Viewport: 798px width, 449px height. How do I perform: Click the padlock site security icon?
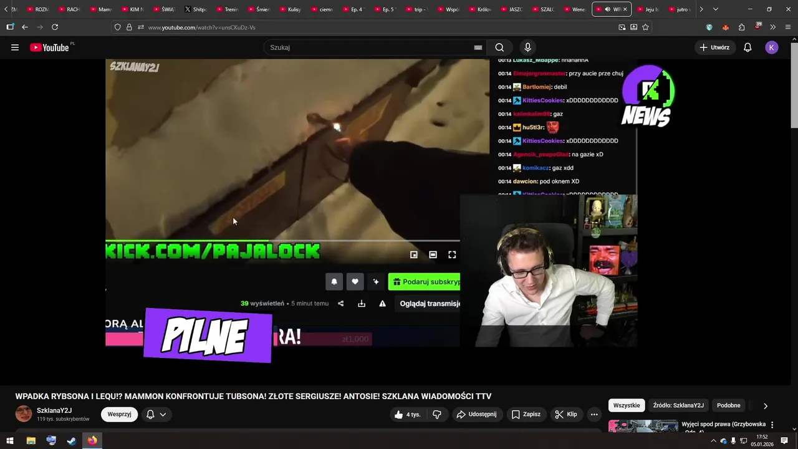pyautogui.click(x=129, y=27)
